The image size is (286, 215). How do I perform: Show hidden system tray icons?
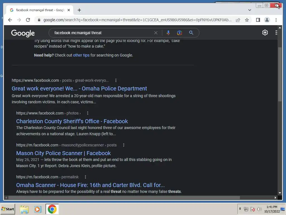point(240,209)
